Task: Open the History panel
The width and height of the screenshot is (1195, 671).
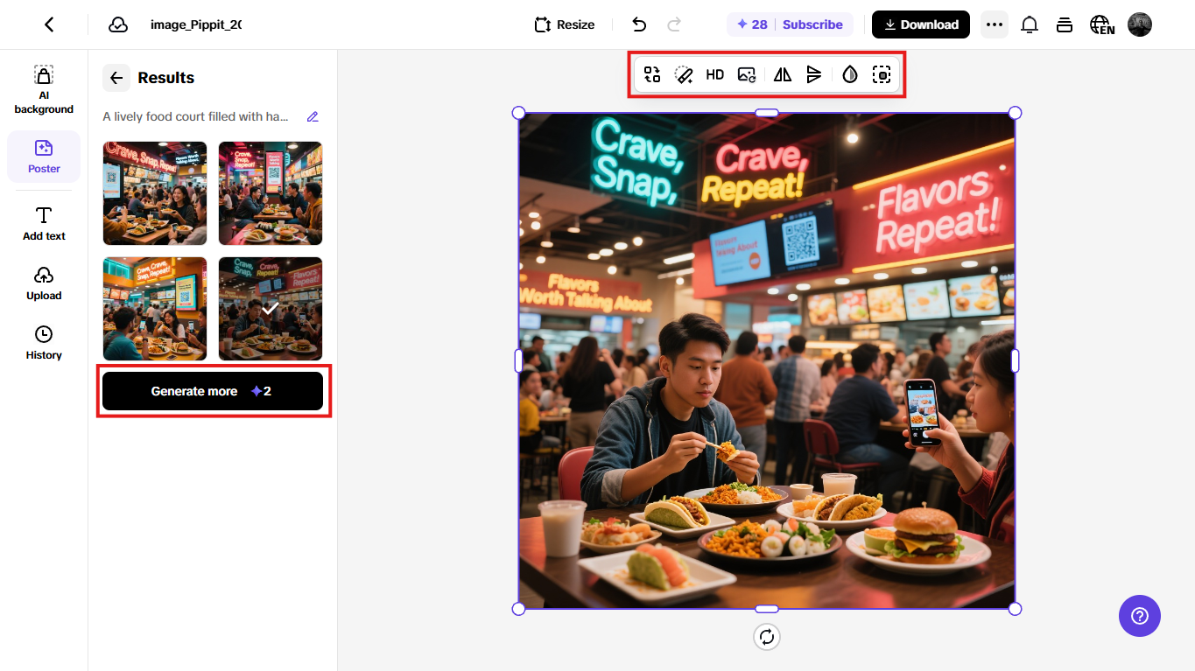Action: (44, 341)
